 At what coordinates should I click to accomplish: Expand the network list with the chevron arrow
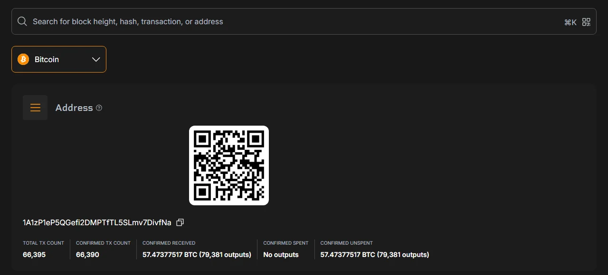(x=96, y=59)
